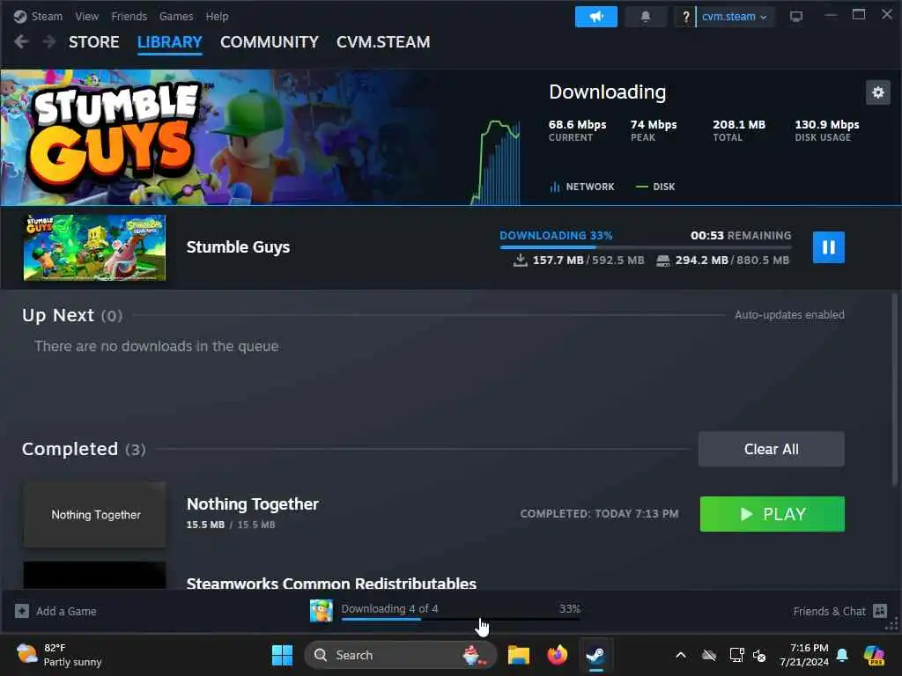Click the downloaded 157.7 MB arrow icon
This screenshot has width=902, height=676.
[520, 261]
